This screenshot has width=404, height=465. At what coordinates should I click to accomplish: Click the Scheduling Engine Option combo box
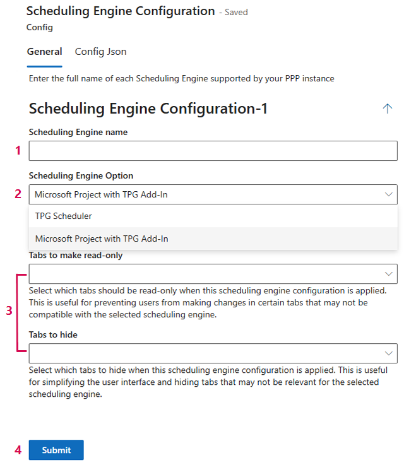(x=213, y=194)
